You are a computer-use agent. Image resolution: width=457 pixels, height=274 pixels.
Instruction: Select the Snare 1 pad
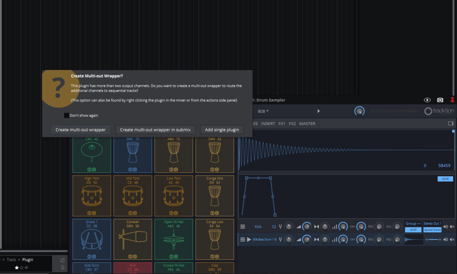[x=92, y=239]
